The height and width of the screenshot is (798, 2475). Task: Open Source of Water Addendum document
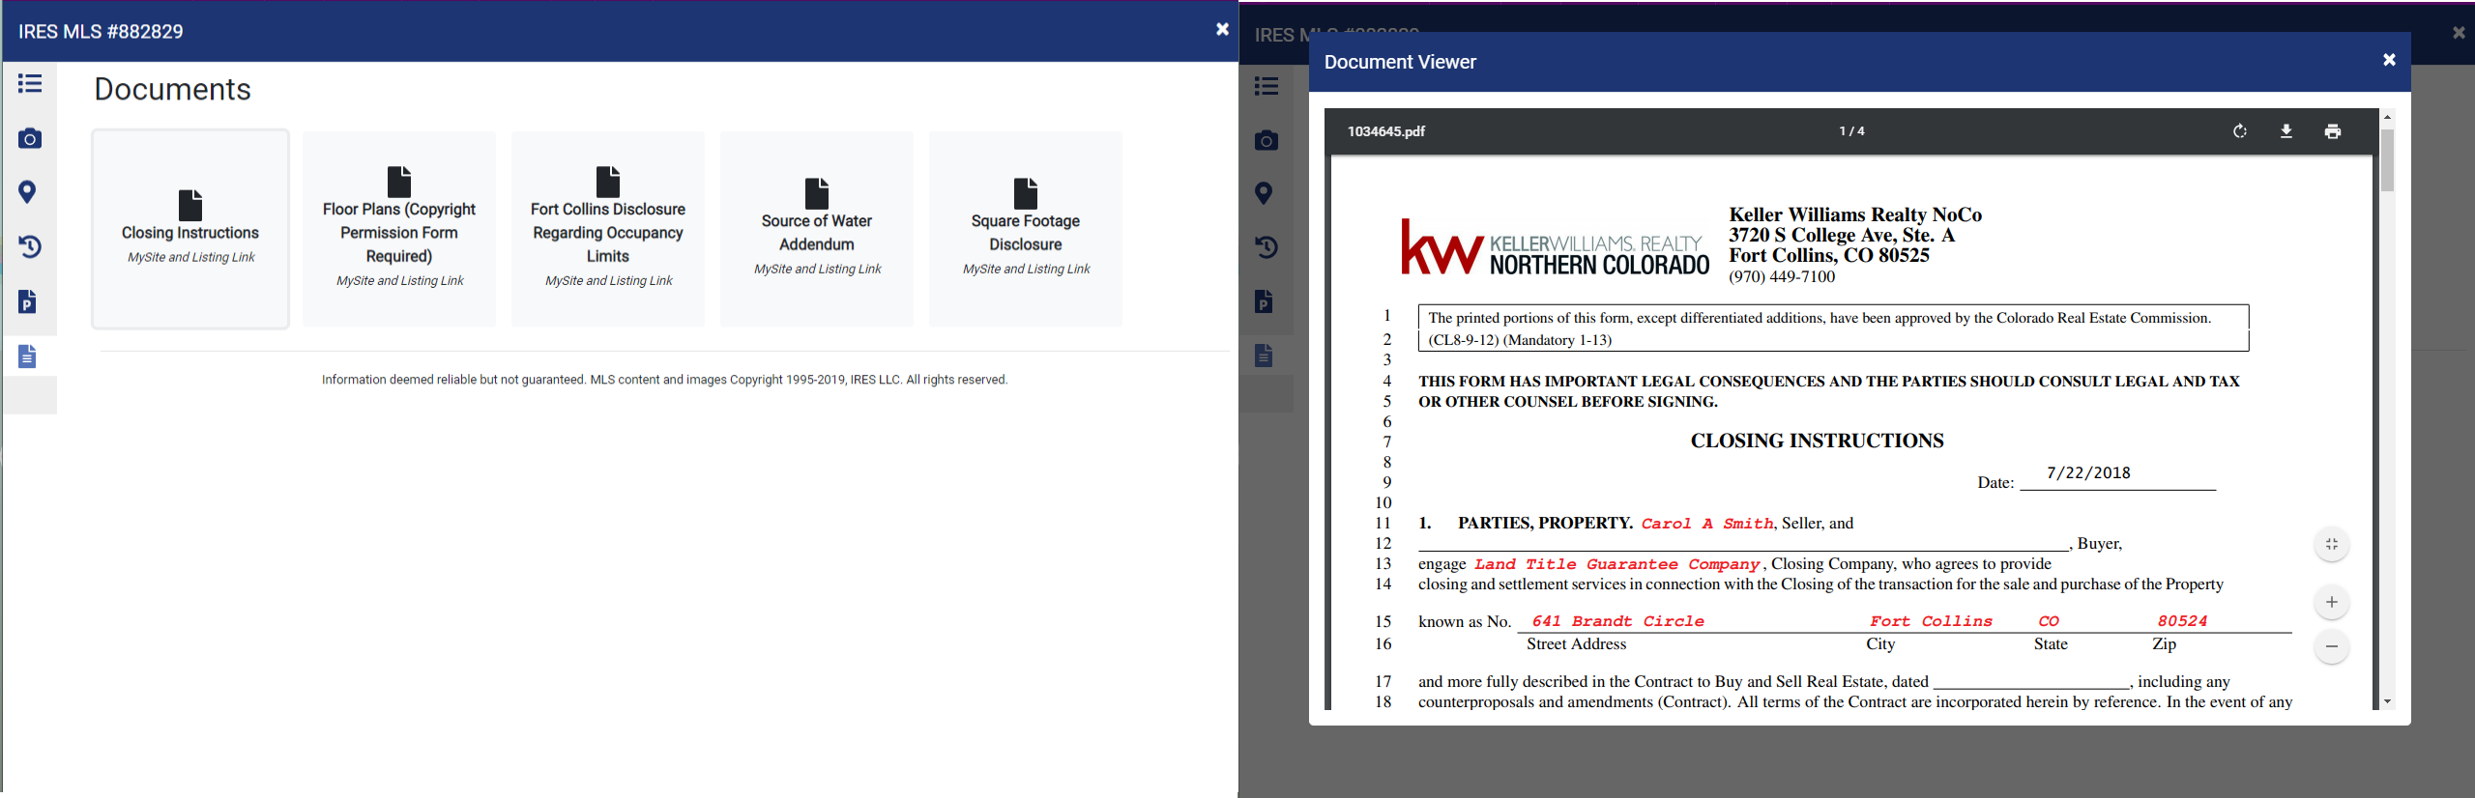[x=817, y=229]
